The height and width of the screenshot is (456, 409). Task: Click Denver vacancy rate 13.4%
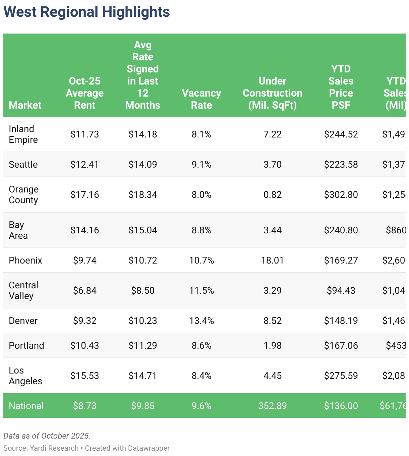(x=201, y=321)
